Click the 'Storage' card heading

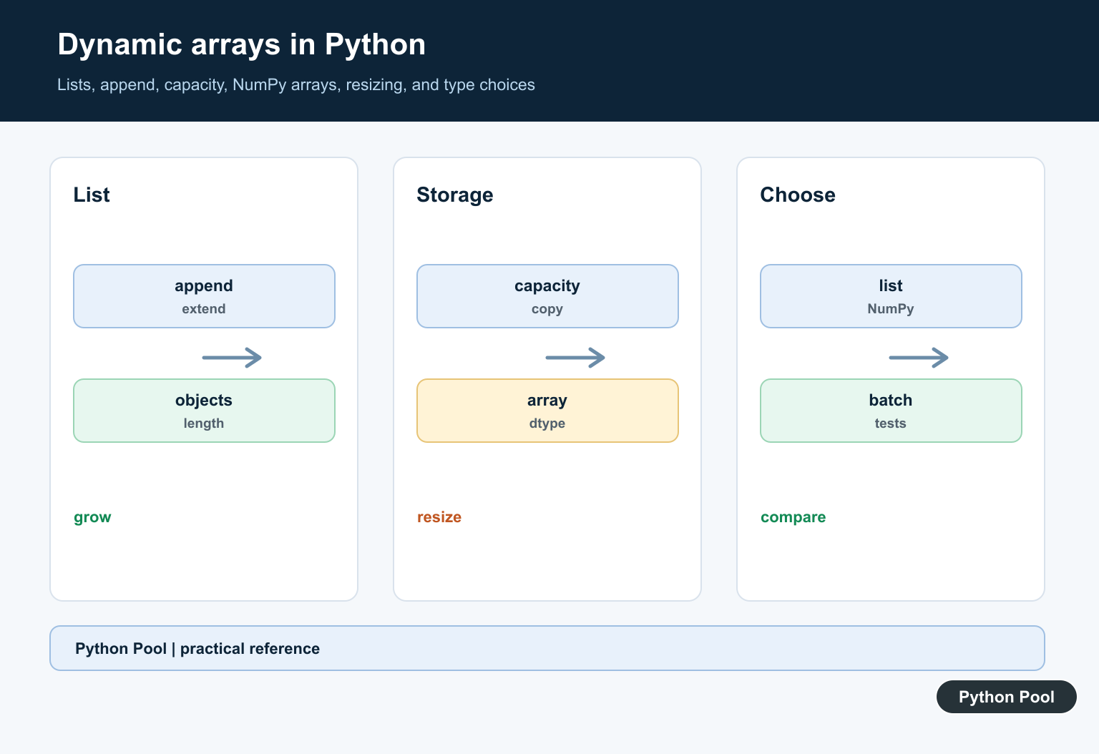click(455, 195)
